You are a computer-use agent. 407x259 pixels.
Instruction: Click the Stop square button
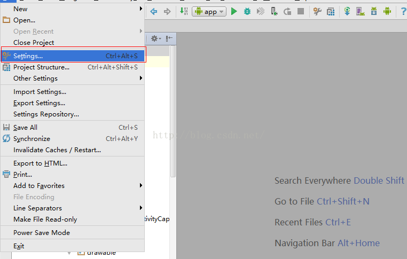click(301, 11)
